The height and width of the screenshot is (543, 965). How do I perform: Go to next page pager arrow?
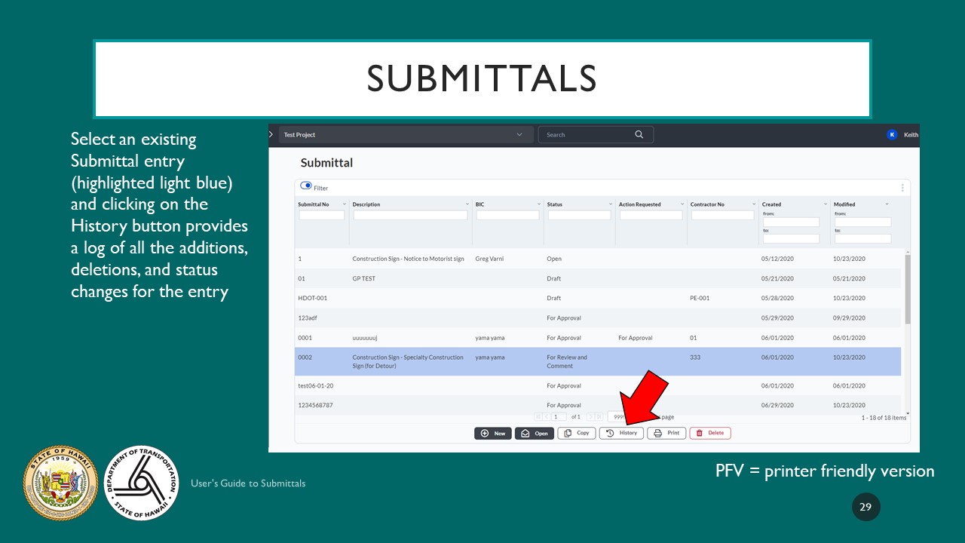coord(590,416)
